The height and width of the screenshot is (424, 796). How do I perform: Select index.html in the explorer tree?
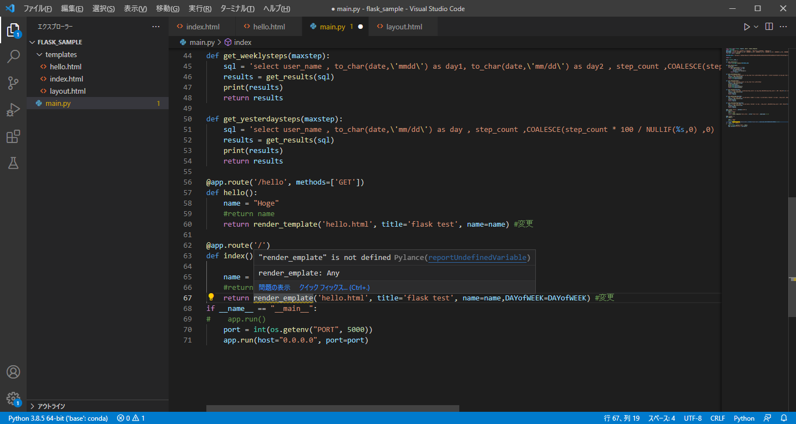tap(66, 79)
